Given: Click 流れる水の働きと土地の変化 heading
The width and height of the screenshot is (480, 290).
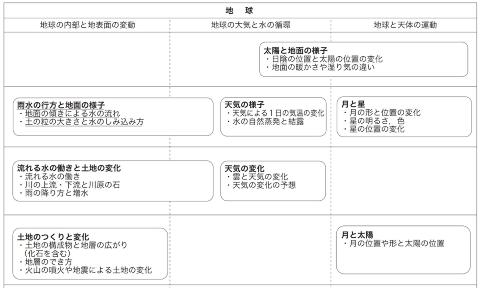Looking at the screenshot, I should pyautogui.click(x=69, y=168).
